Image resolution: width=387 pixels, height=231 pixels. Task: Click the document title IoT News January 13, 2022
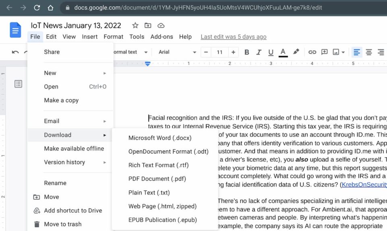(x=76, y=25)
